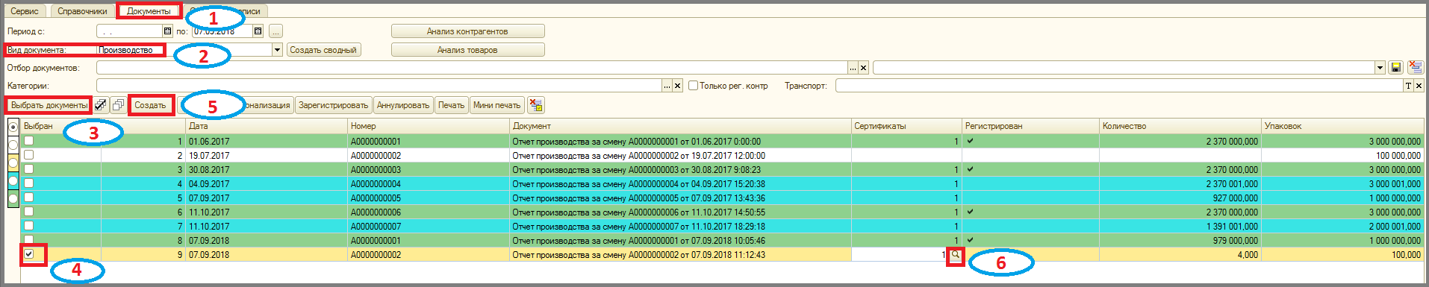Viewport: 1429px width, 287px height.
Task: Click the Анализ товаров button
Action: [467, 50]
